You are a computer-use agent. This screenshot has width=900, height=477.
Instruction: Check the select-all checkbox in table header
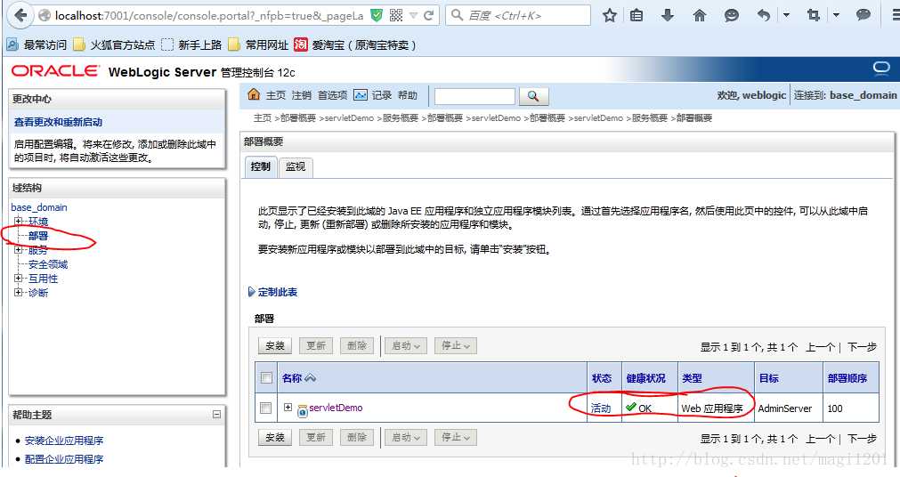(x=266, y=377)
